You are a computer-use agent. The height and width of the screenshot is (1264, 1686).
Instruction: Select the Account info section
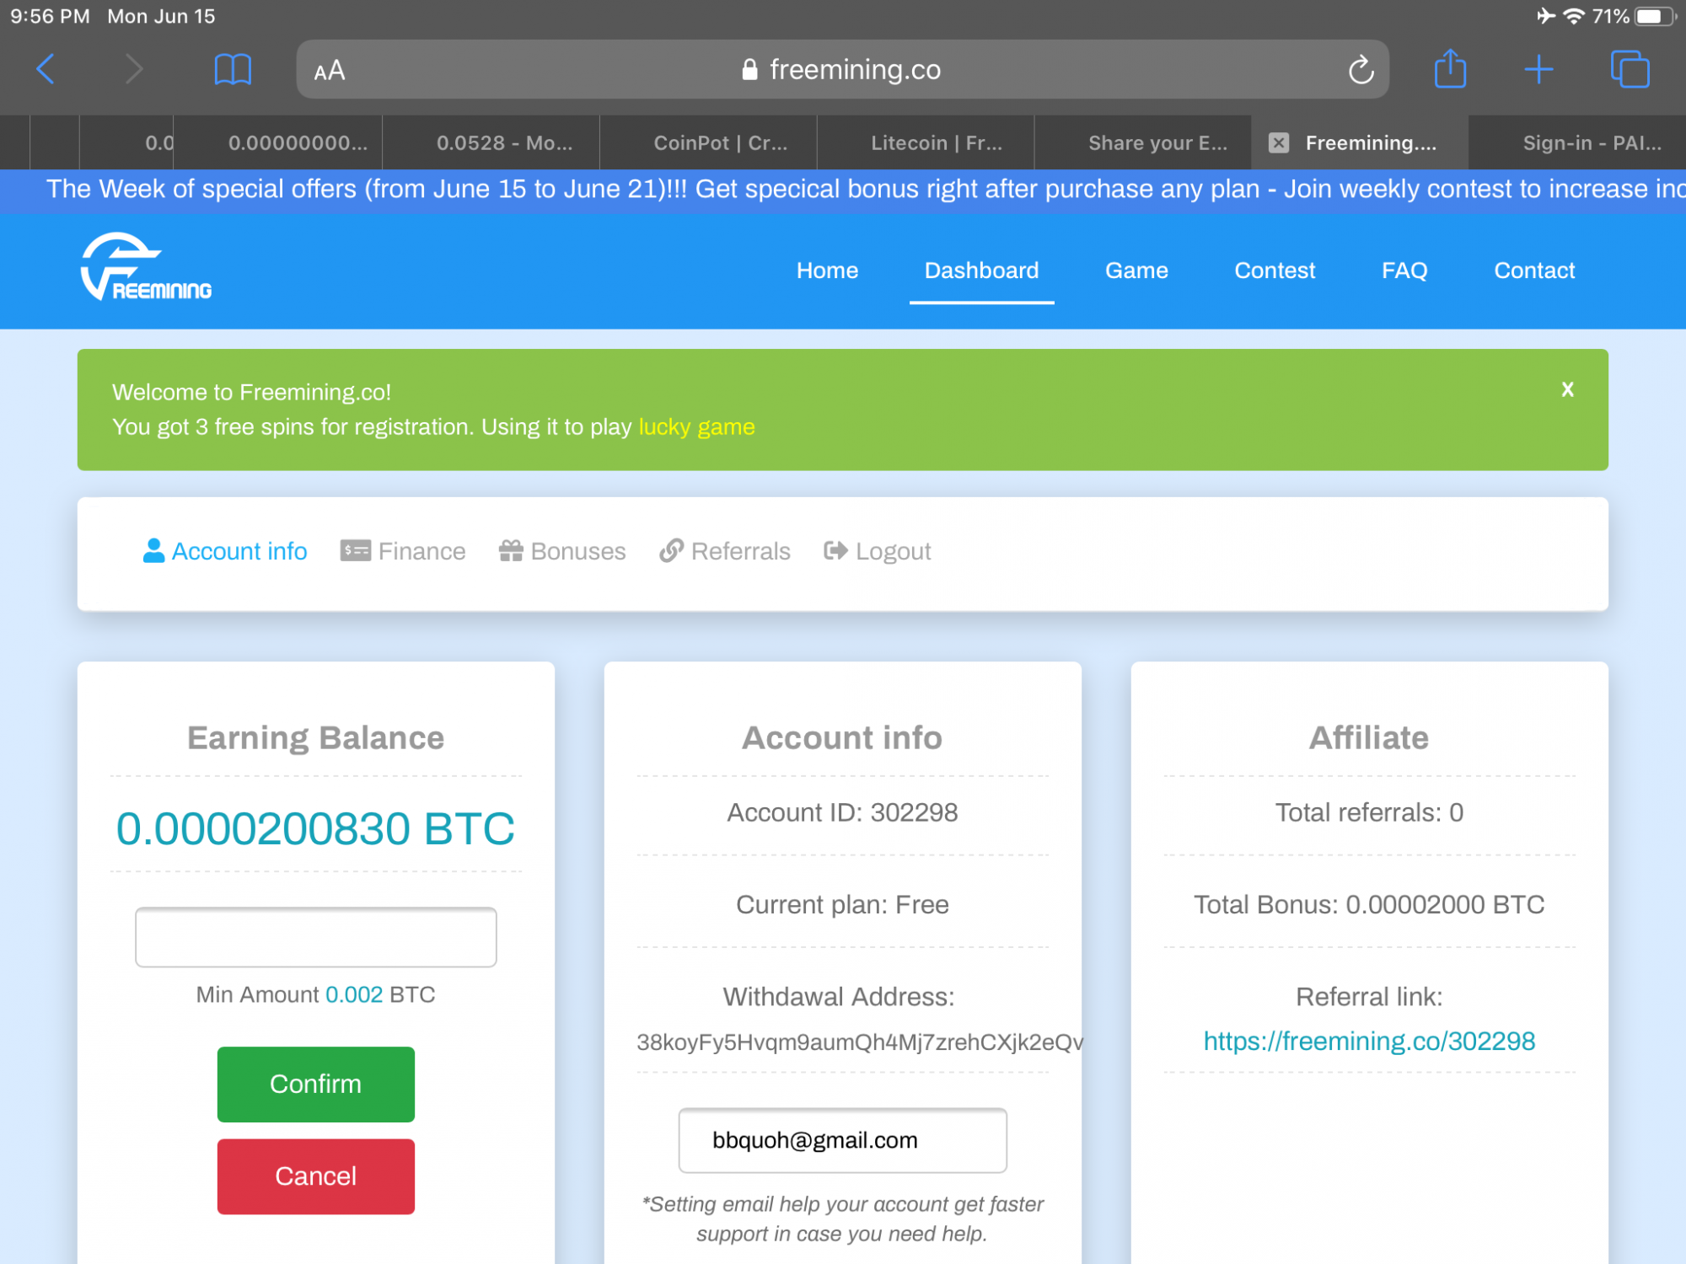coord(239,551)
